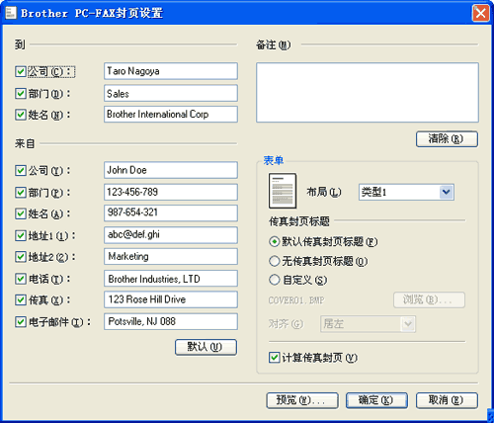The height and width of the screenshot is (423, 494).
Task: Click the PC-FAX title bar document icon
Action: click(11, 13)
